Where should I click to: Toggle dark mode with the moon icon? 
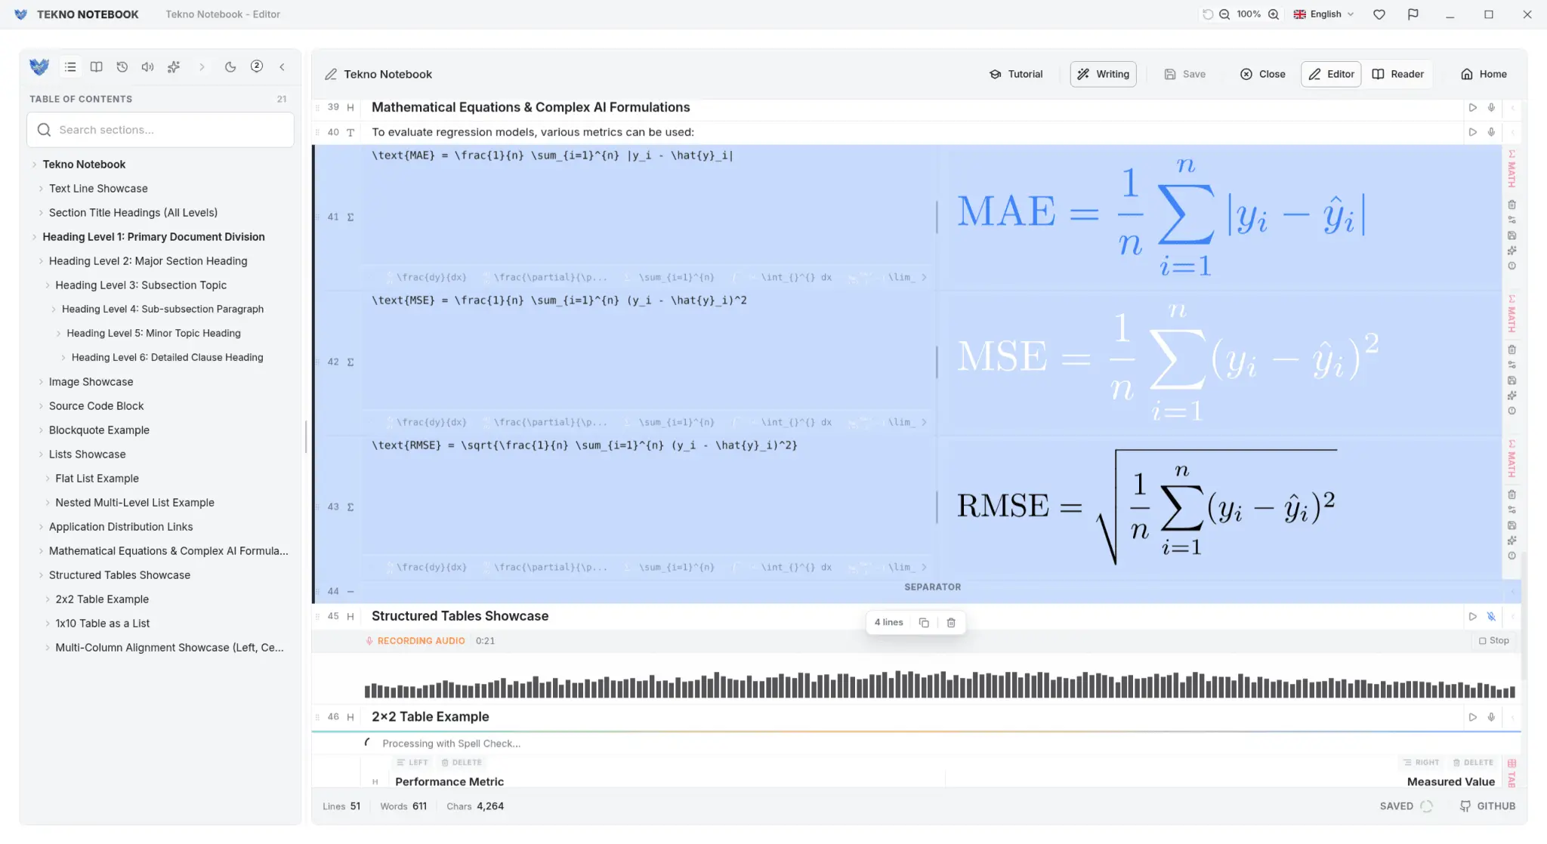(230, 67)
